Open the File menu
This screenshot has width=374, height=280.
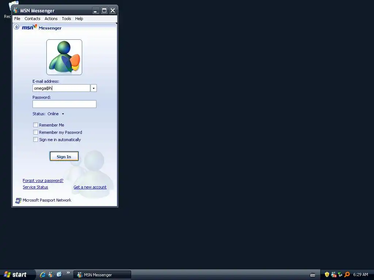(17, 19)
